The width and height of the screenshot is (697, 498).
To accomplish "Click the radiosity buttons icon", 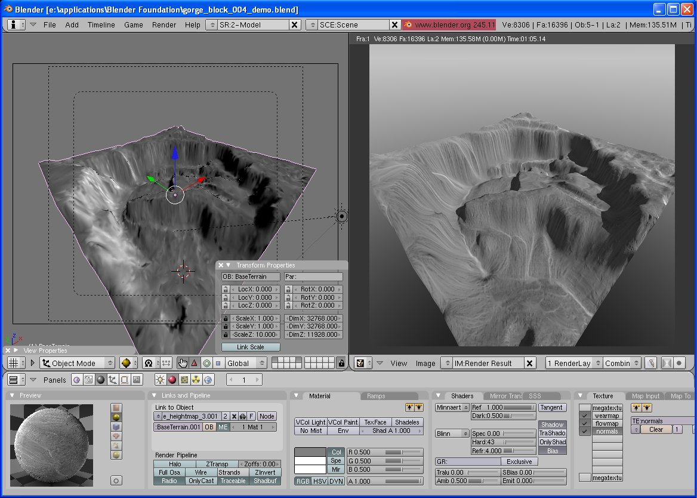I will click(x=196, y=380).
